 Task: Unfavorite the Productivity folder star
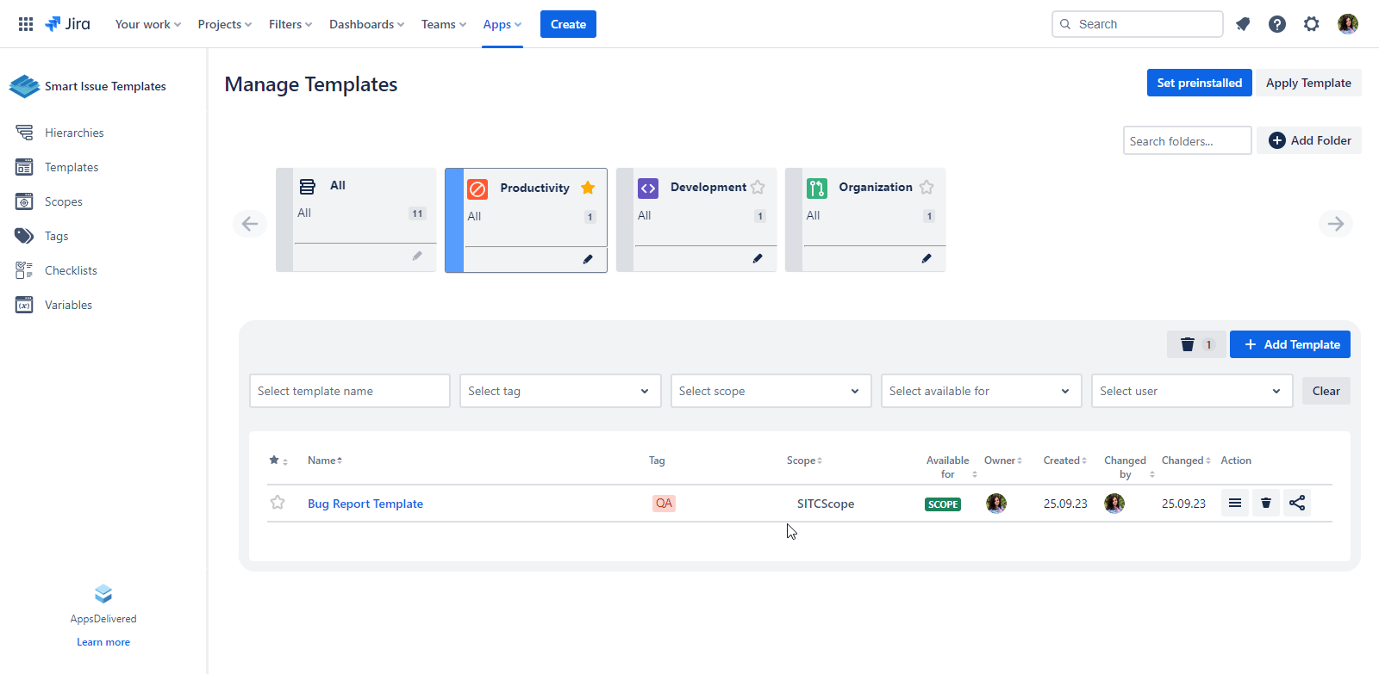coord(588,188)
